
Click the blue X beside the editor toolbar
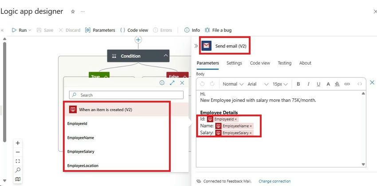coord(372,82)
